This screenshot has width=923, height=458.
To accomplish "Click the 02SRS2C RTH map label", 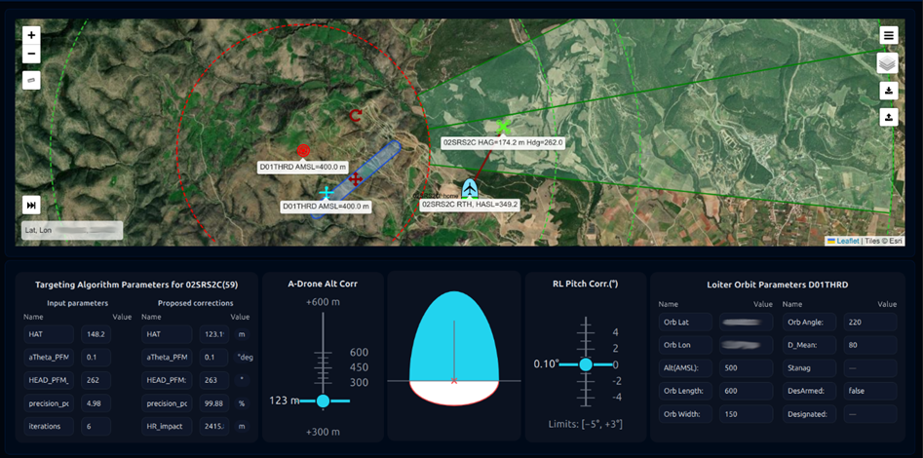I will click(470, 206).
